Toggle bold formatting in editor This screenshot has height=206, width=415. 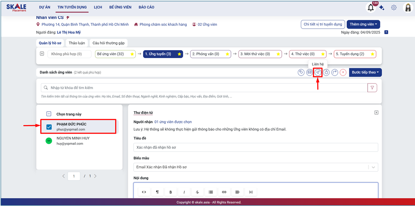point(171,192)
